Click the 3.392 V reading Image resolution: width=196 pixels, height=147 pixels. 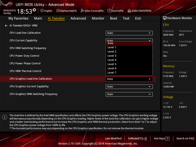(x=167, y=118)
